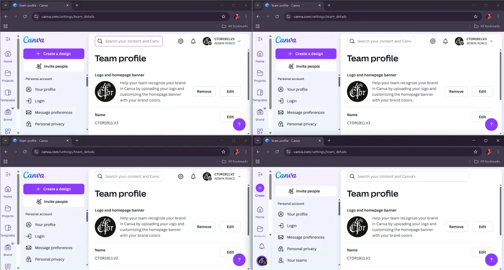Open Chrome profile avatar in bottom-left window
Image resolution: width=504 pixels, height=270 pixels.
click(237, 152)
